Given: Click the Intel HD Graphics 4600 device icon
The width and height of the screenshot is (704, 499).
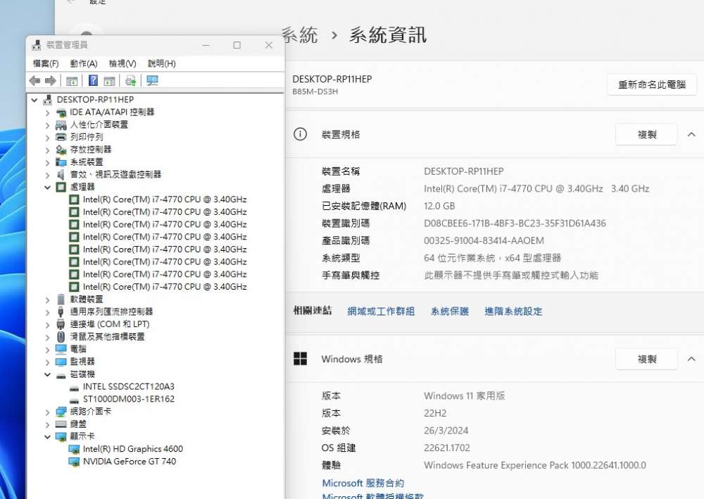Looking at the screenshot, I should pyautogui.click(x=74, y=449).
